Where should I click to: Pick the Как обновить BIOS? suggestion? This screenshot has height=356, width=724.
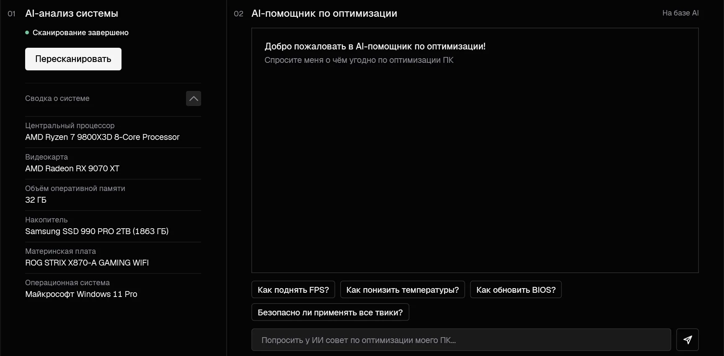(x=516, y=290)
